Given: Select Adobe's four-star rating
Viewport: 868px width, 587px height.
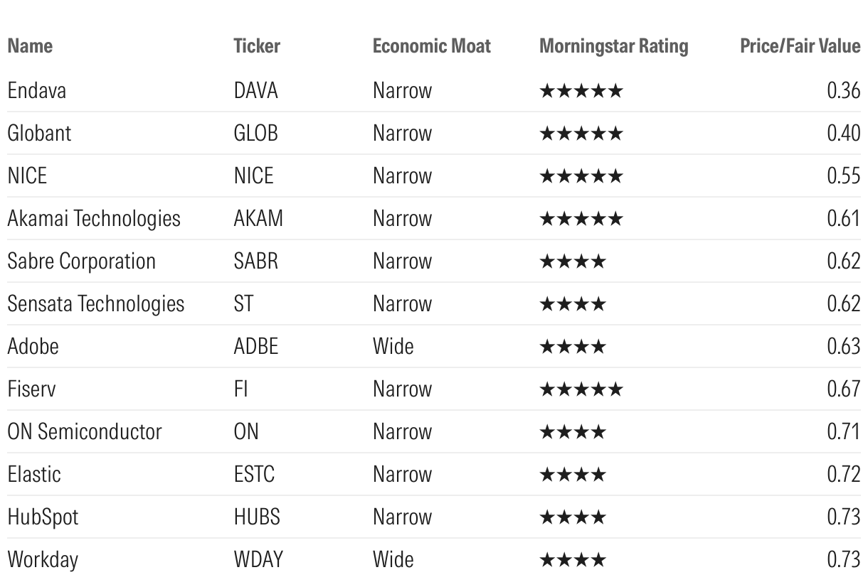Looking at the screenshot, I should (573, 347).
